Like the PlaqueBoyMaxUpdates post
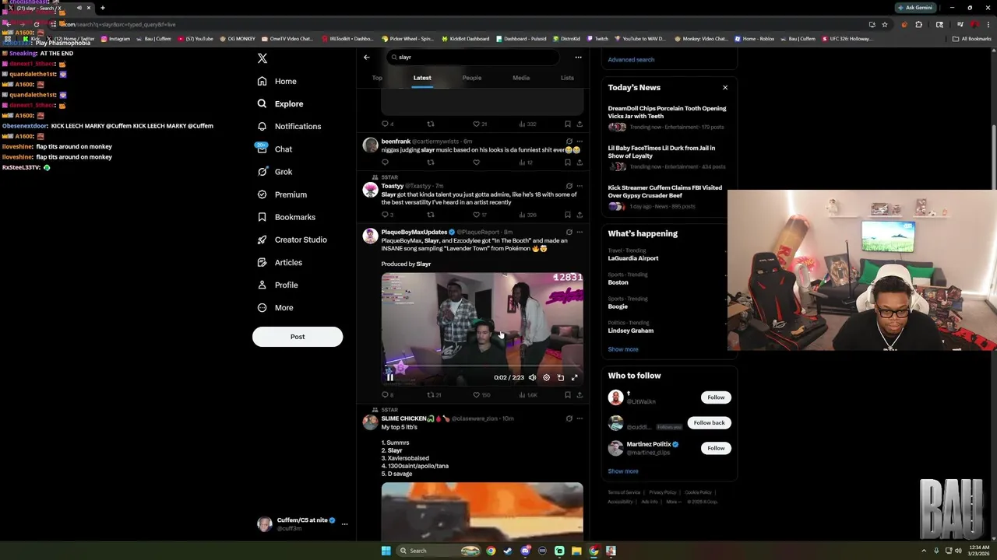The image size is (997, 560). coord(476,395)
